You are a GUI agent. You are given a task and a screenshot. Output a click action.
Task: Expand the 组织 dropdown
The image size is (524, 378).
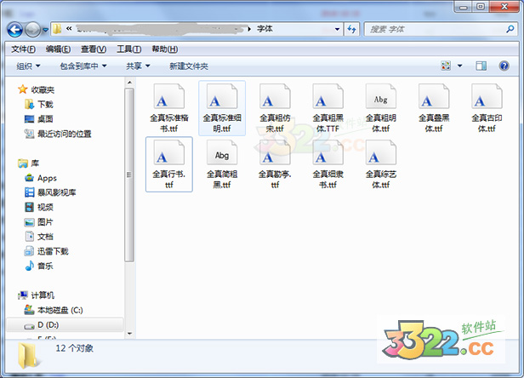pyautogui.click(x=28, y=66)
